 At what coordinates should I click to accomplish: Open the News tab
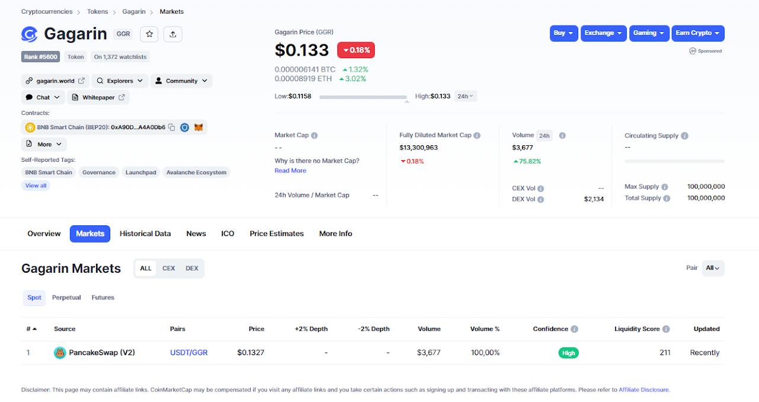tap(196, 234)
